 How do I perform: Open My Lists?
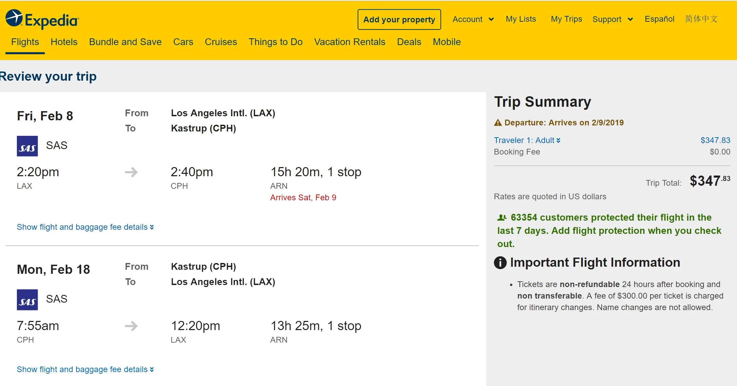[x=521, y=19]
